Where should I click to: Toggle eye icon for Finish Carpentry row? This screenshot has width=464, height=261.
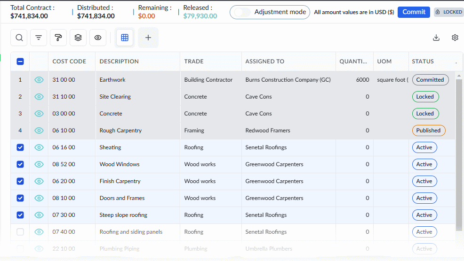coord(39,181)
